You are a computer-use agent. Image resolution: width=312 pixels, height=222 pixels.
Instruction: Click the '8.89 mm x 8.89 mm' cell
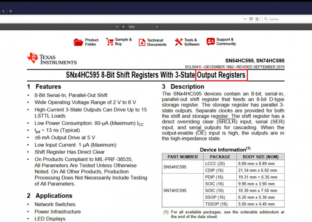tap(261, 164)
